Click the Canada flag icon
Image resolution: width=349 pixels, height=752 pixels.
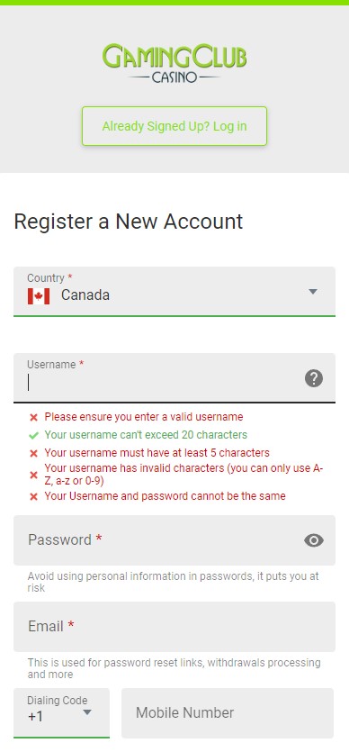(39, 296)
